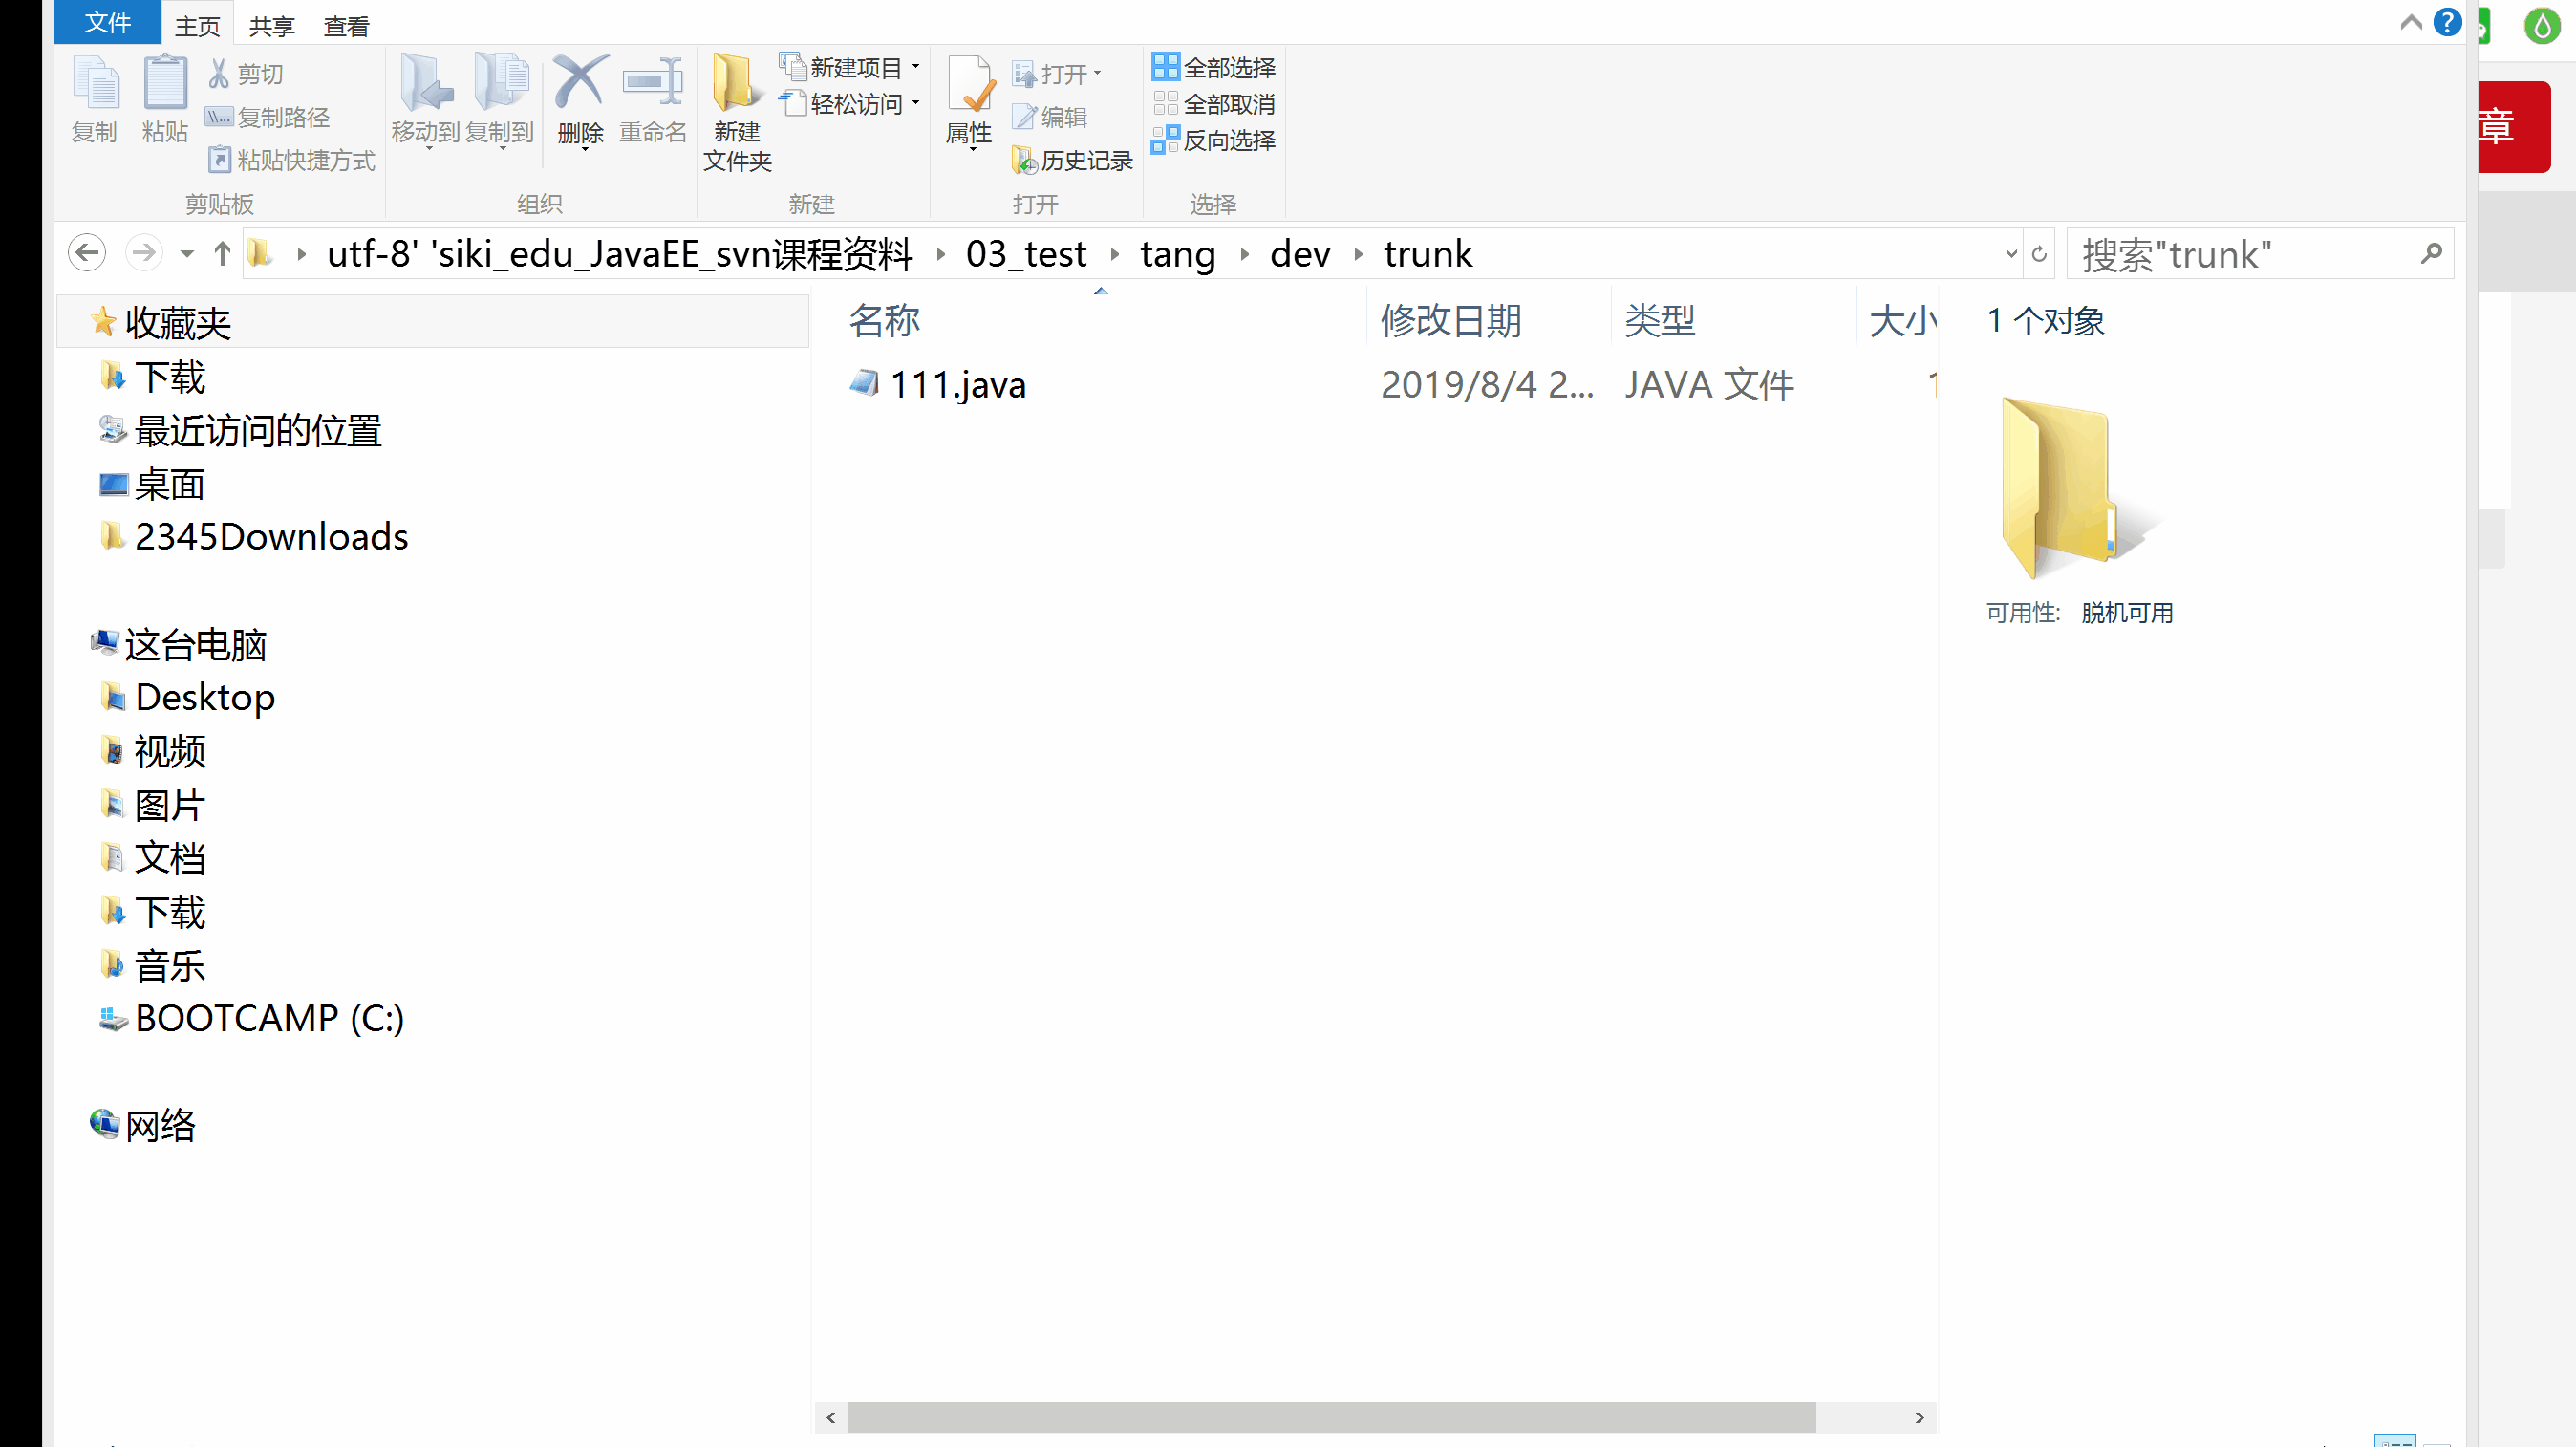Image resolution: width=2576 pixels, height=1447 pixels.
Task: Switch to the Share (共享) tab
Action: [x=272, y=26]
